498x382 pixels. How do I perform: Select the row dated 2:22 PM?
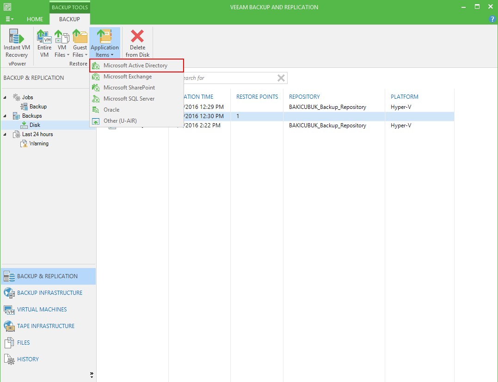276,125
